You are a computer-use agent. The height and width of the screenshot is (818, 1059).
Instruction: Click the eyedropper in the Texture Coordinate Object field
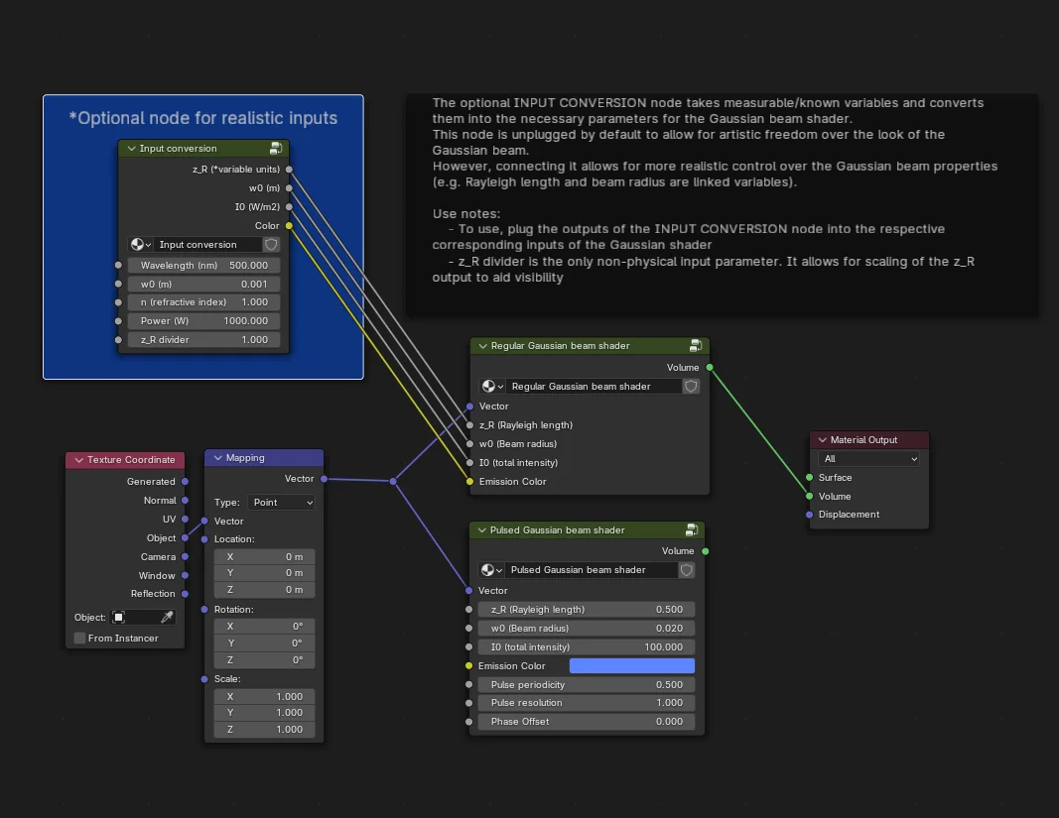pyautogui.click(x=167, y=617)
